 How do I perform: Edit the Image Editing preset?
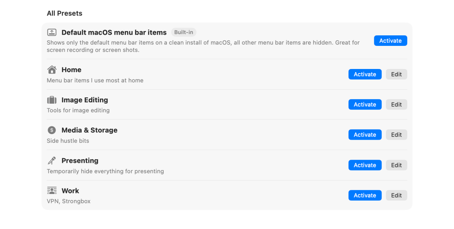[396, 104]
